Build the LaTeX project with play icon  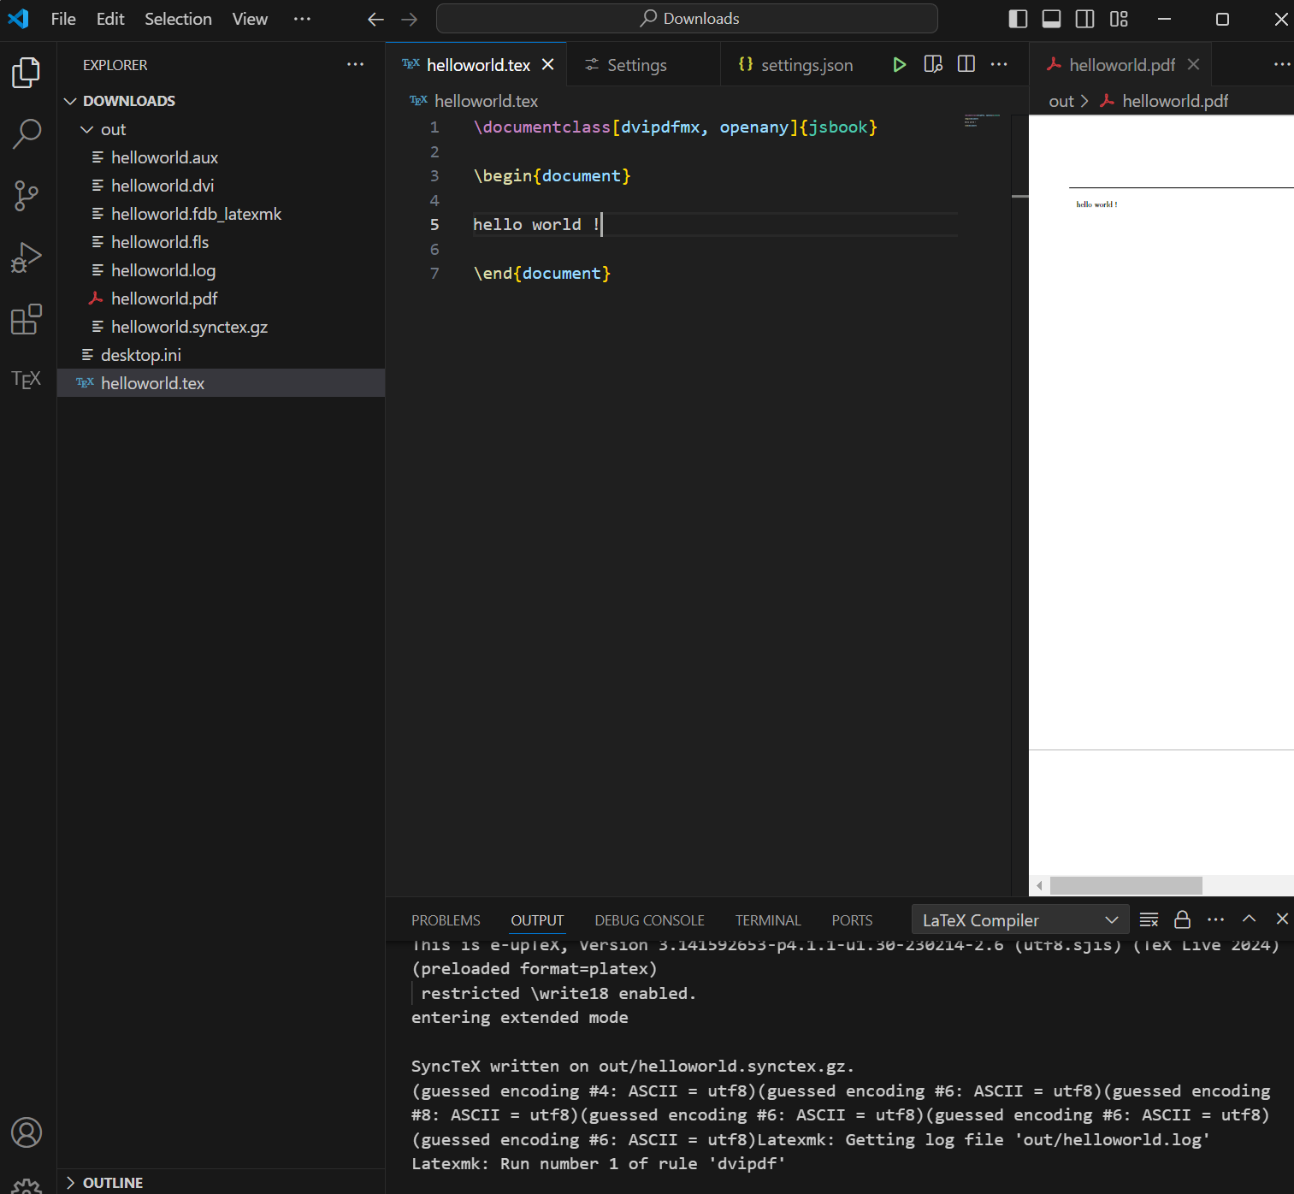pos(899,63)
